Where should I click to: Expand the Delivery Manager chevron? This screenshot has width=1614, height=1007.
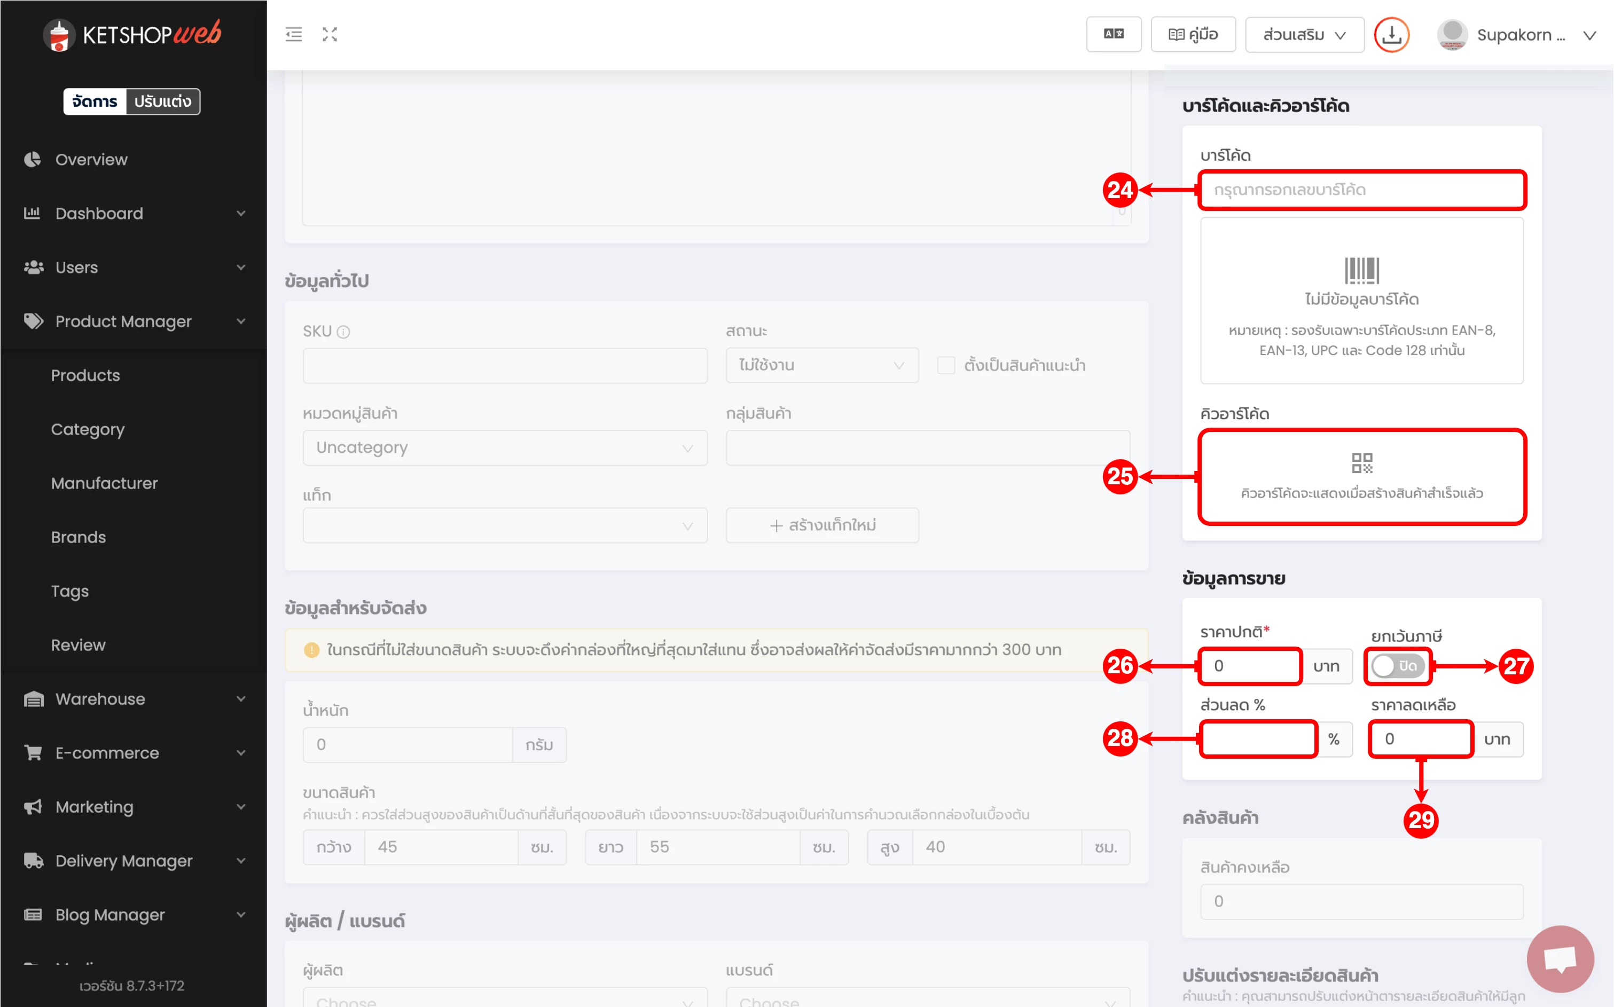pos(241,861)
